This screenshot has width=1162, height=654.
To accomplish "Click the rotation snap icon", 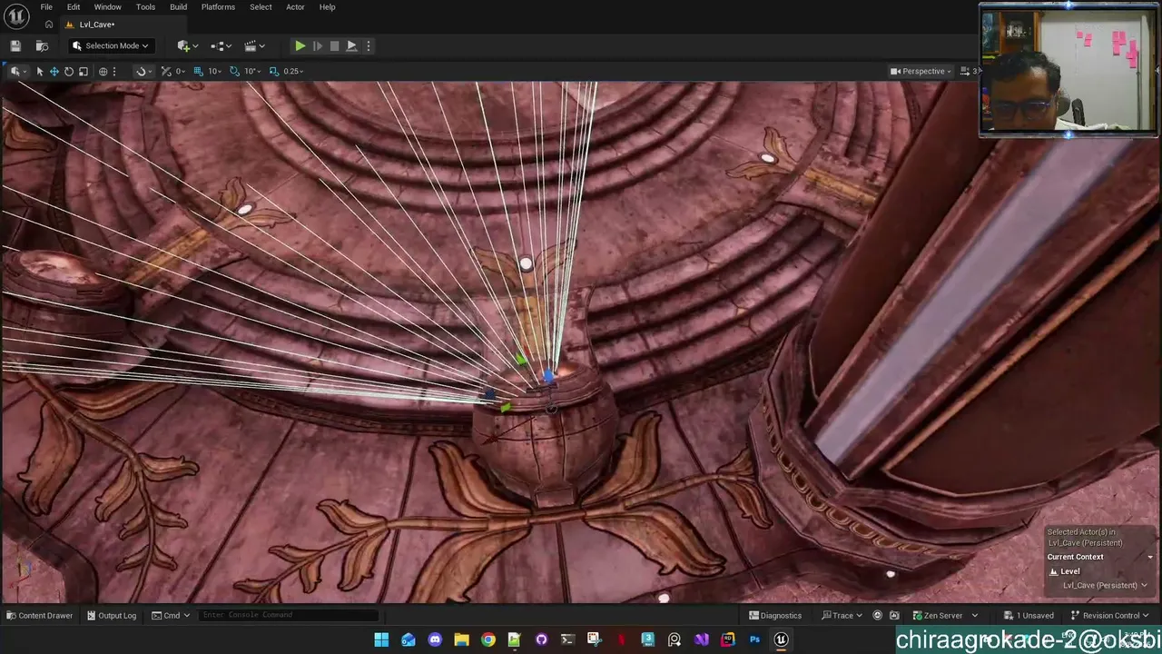I will [234, 71].
